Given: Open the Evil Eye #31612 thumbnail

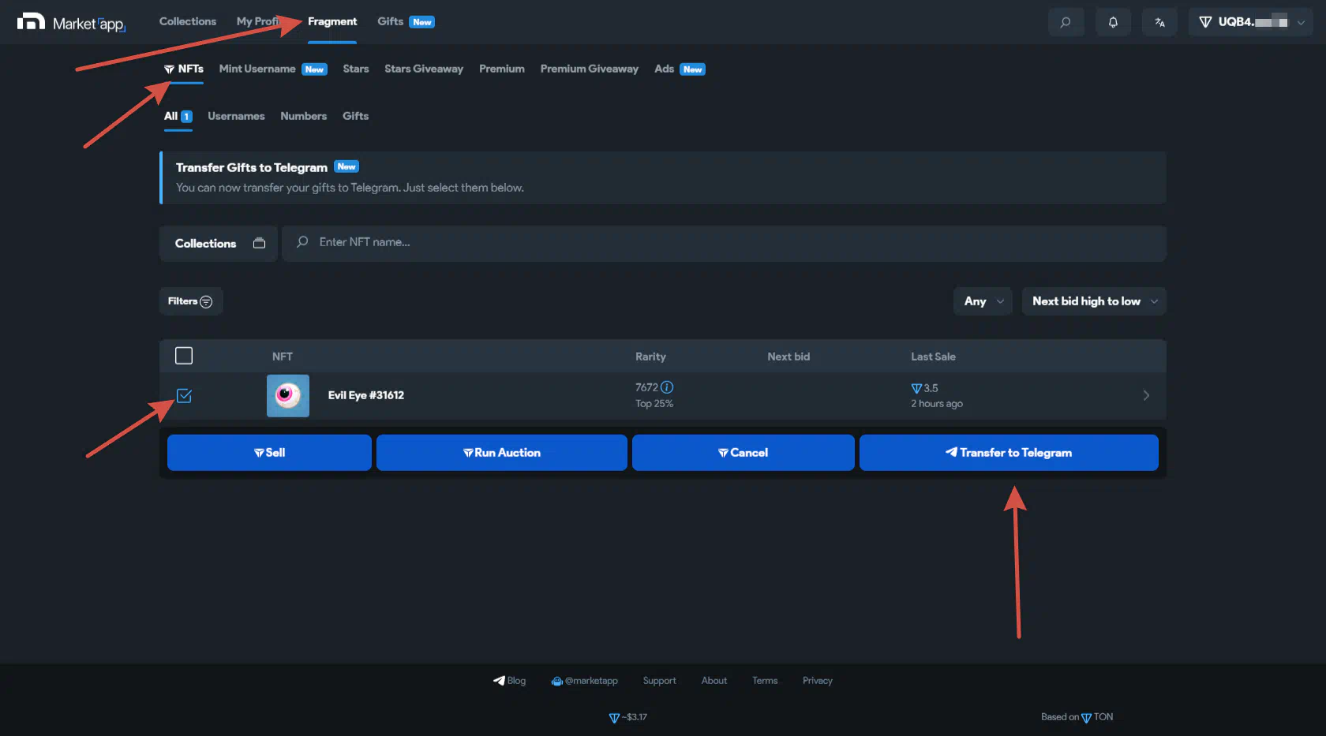Looking at the screenshot, I should point(288,395).
